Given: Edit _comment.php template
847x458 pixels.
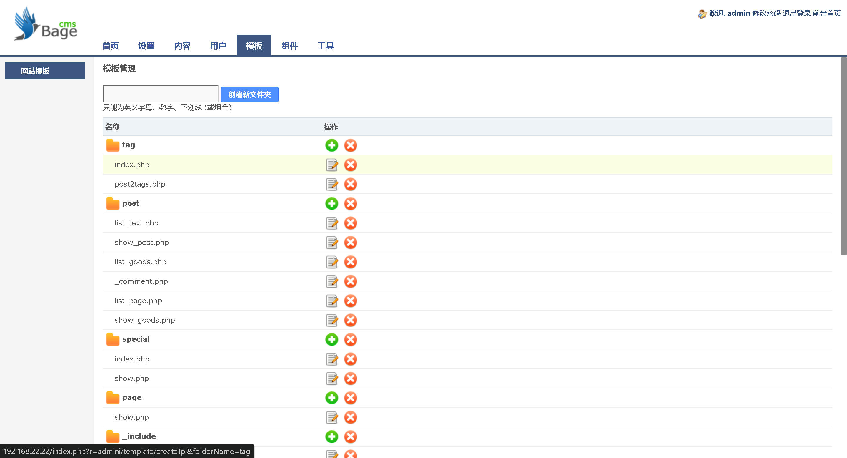Looking at the screenshot, I should (331, 281).
